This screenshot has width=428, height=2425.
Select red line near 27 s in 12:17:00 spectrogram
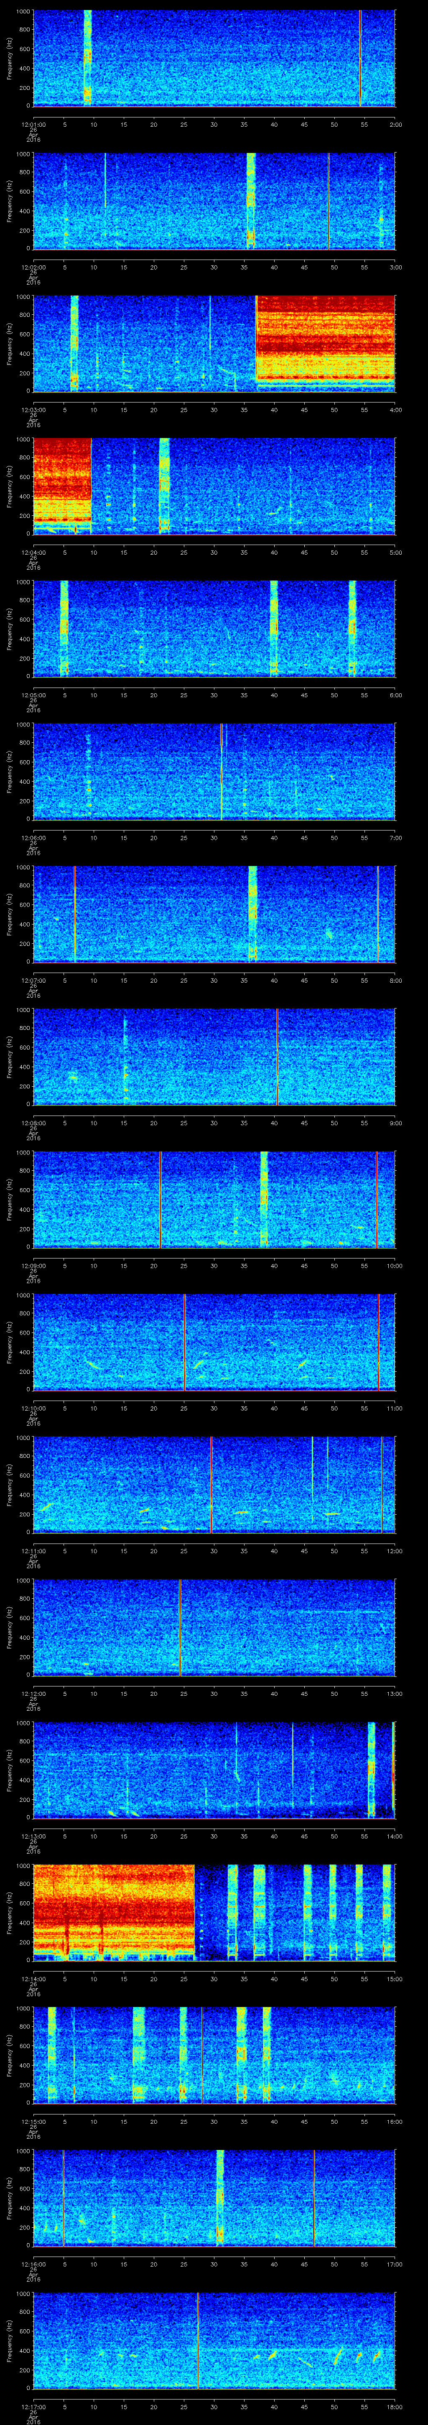tap(198, 2340)
